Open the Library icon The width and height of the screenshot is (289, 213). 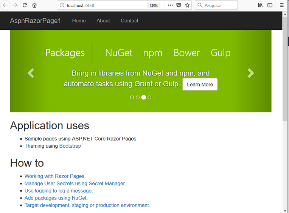click(x=260, y=5)
